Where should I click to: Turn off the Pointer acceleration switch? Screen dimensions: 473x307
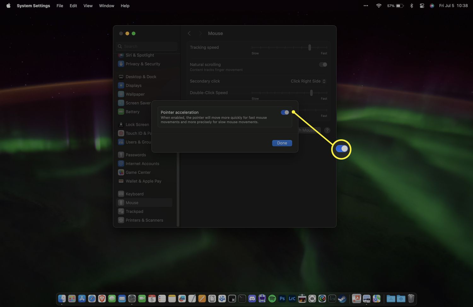click(x=285, y=113)
